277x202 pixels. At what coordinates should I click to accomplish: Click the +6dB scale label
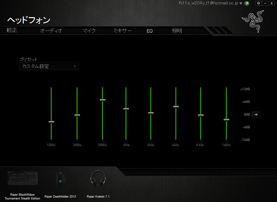(x=246, y=102)
